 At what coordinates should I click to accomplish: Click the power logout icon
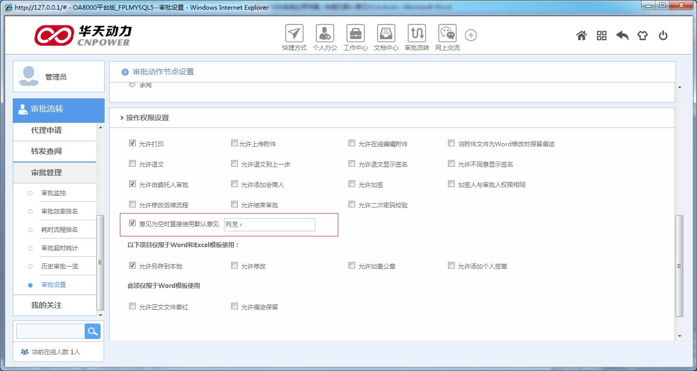[663, 36]
